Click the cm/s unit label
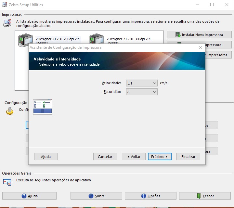 click(163, 83)
